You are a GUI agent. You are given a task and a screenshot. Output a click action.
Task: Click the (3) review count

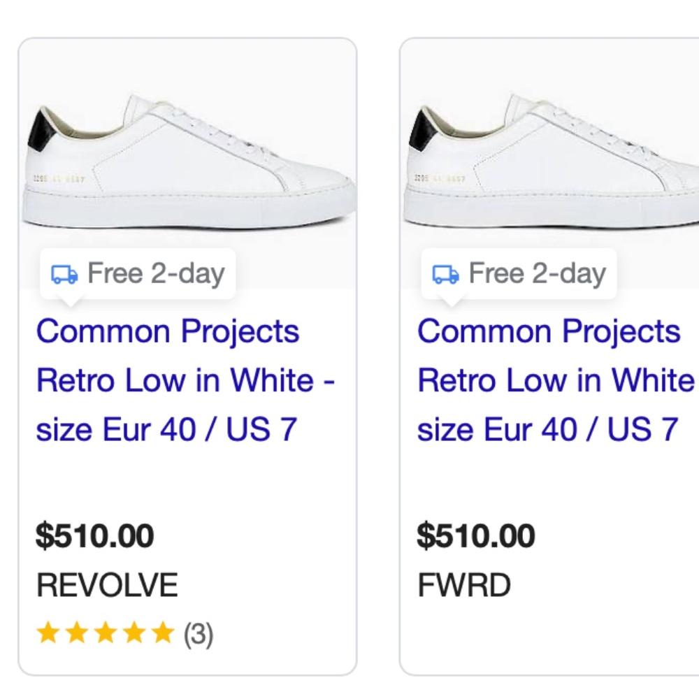[199, 634]
